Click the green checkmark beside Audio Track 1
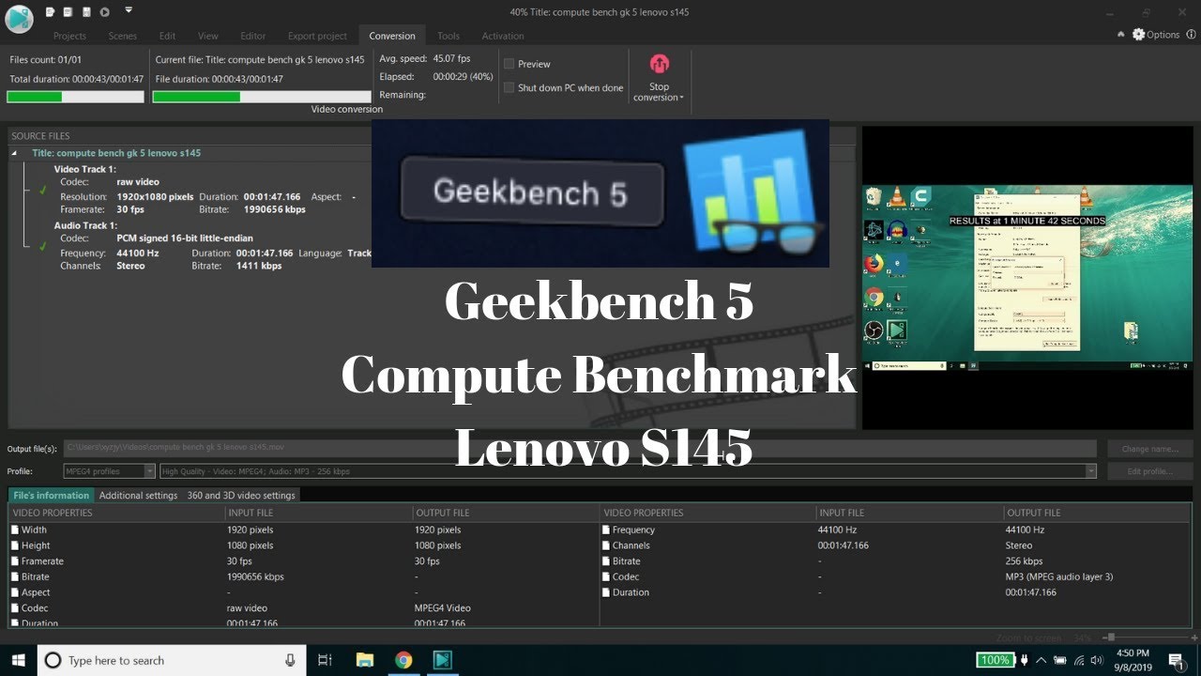Viewport: 1201px width, 676px height. pos(42,246)
